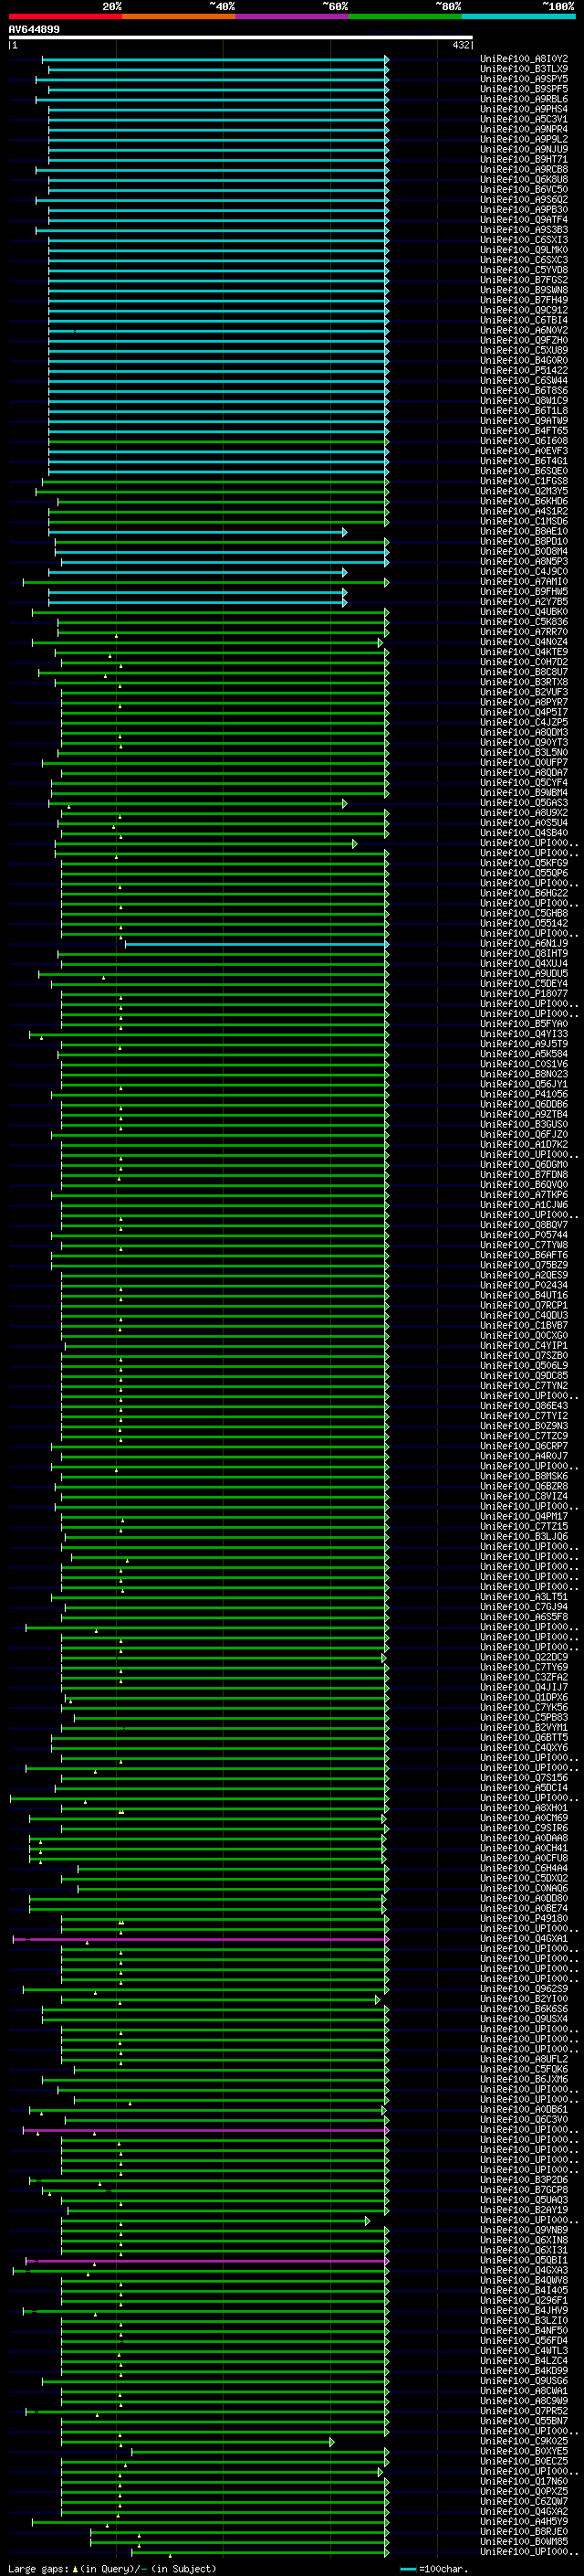Screen dimensions: 584x2576
Task: Click the short cyan alignment bar for UniRef100_B8AE10
Action: click(198, 532)
